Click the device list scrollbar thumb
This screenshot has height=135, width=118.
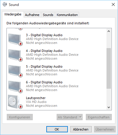tap(109, 68)
